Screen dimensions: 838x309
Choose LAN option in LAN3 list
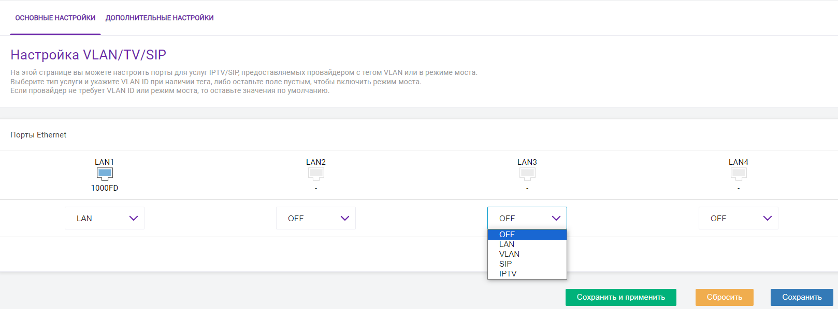[x=527, y=244]
